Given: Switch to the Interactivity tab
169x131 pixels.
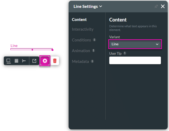Looking at the screenshot, I should 82,29.
